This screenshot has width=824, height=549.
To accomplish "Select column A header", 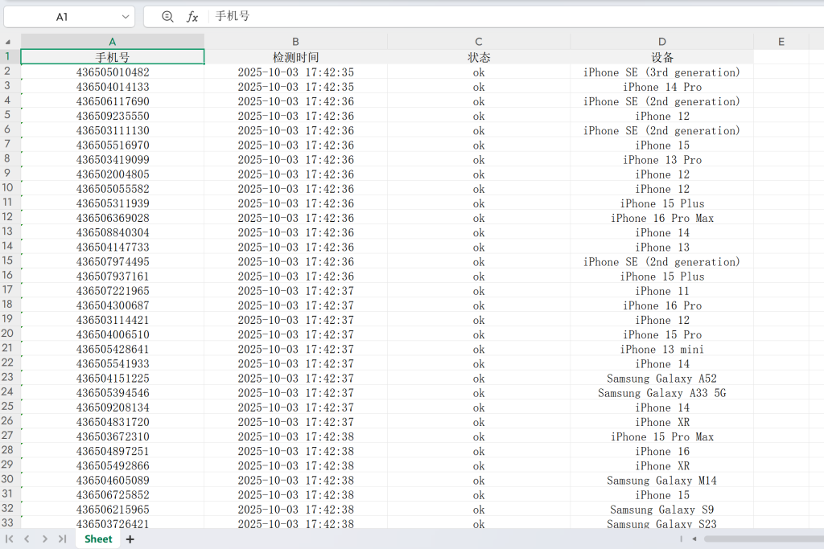I will (x=113, y=42).
